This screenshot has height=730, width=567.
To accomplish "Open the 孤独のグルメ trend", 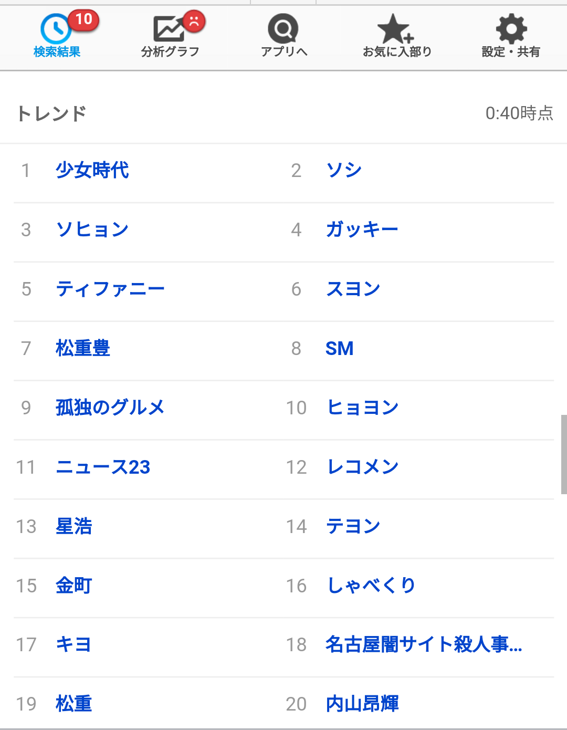I will point(110,408).
